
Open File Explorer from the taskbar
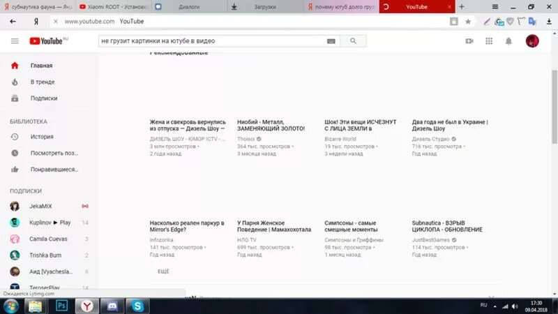pyautogui.click(x=35, y=306)
